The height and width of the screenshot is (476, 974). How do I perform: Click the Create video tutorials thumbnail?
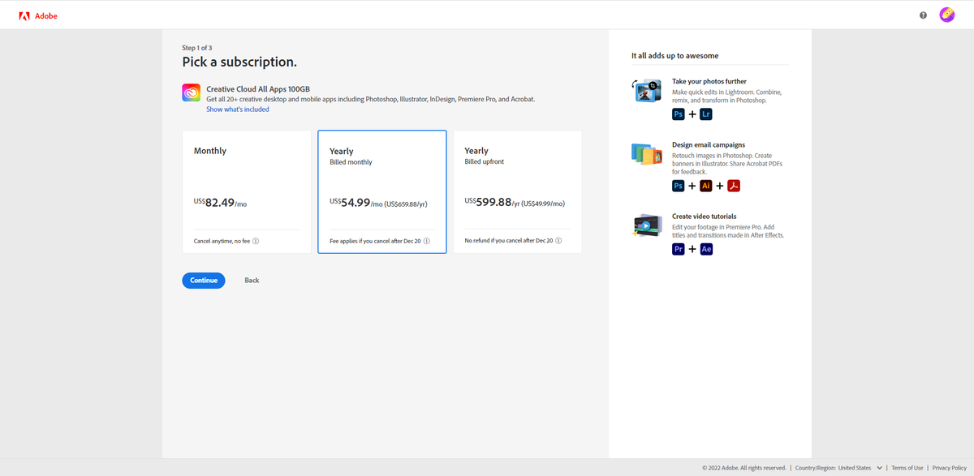coord(648,225)
